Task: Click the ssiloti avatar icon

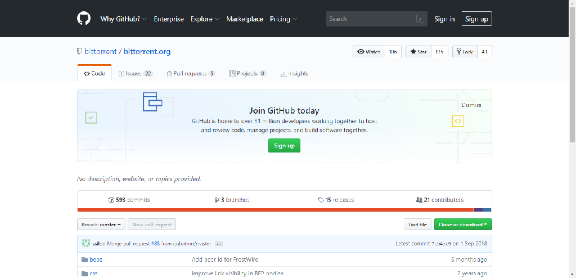Action: pos(86,243)
